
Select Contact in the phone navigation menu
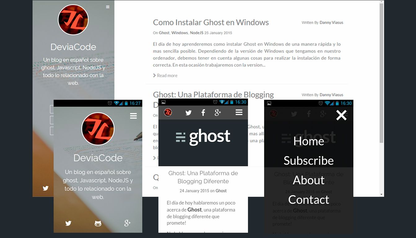[x=309, y=200]
